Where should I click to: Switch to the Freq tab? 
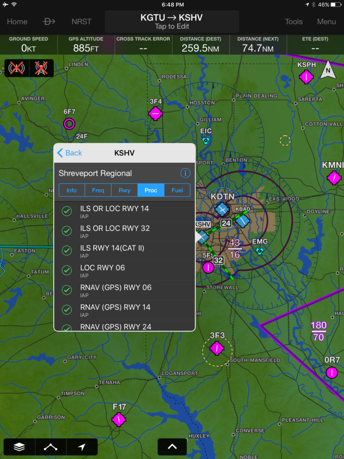point(98,191)
